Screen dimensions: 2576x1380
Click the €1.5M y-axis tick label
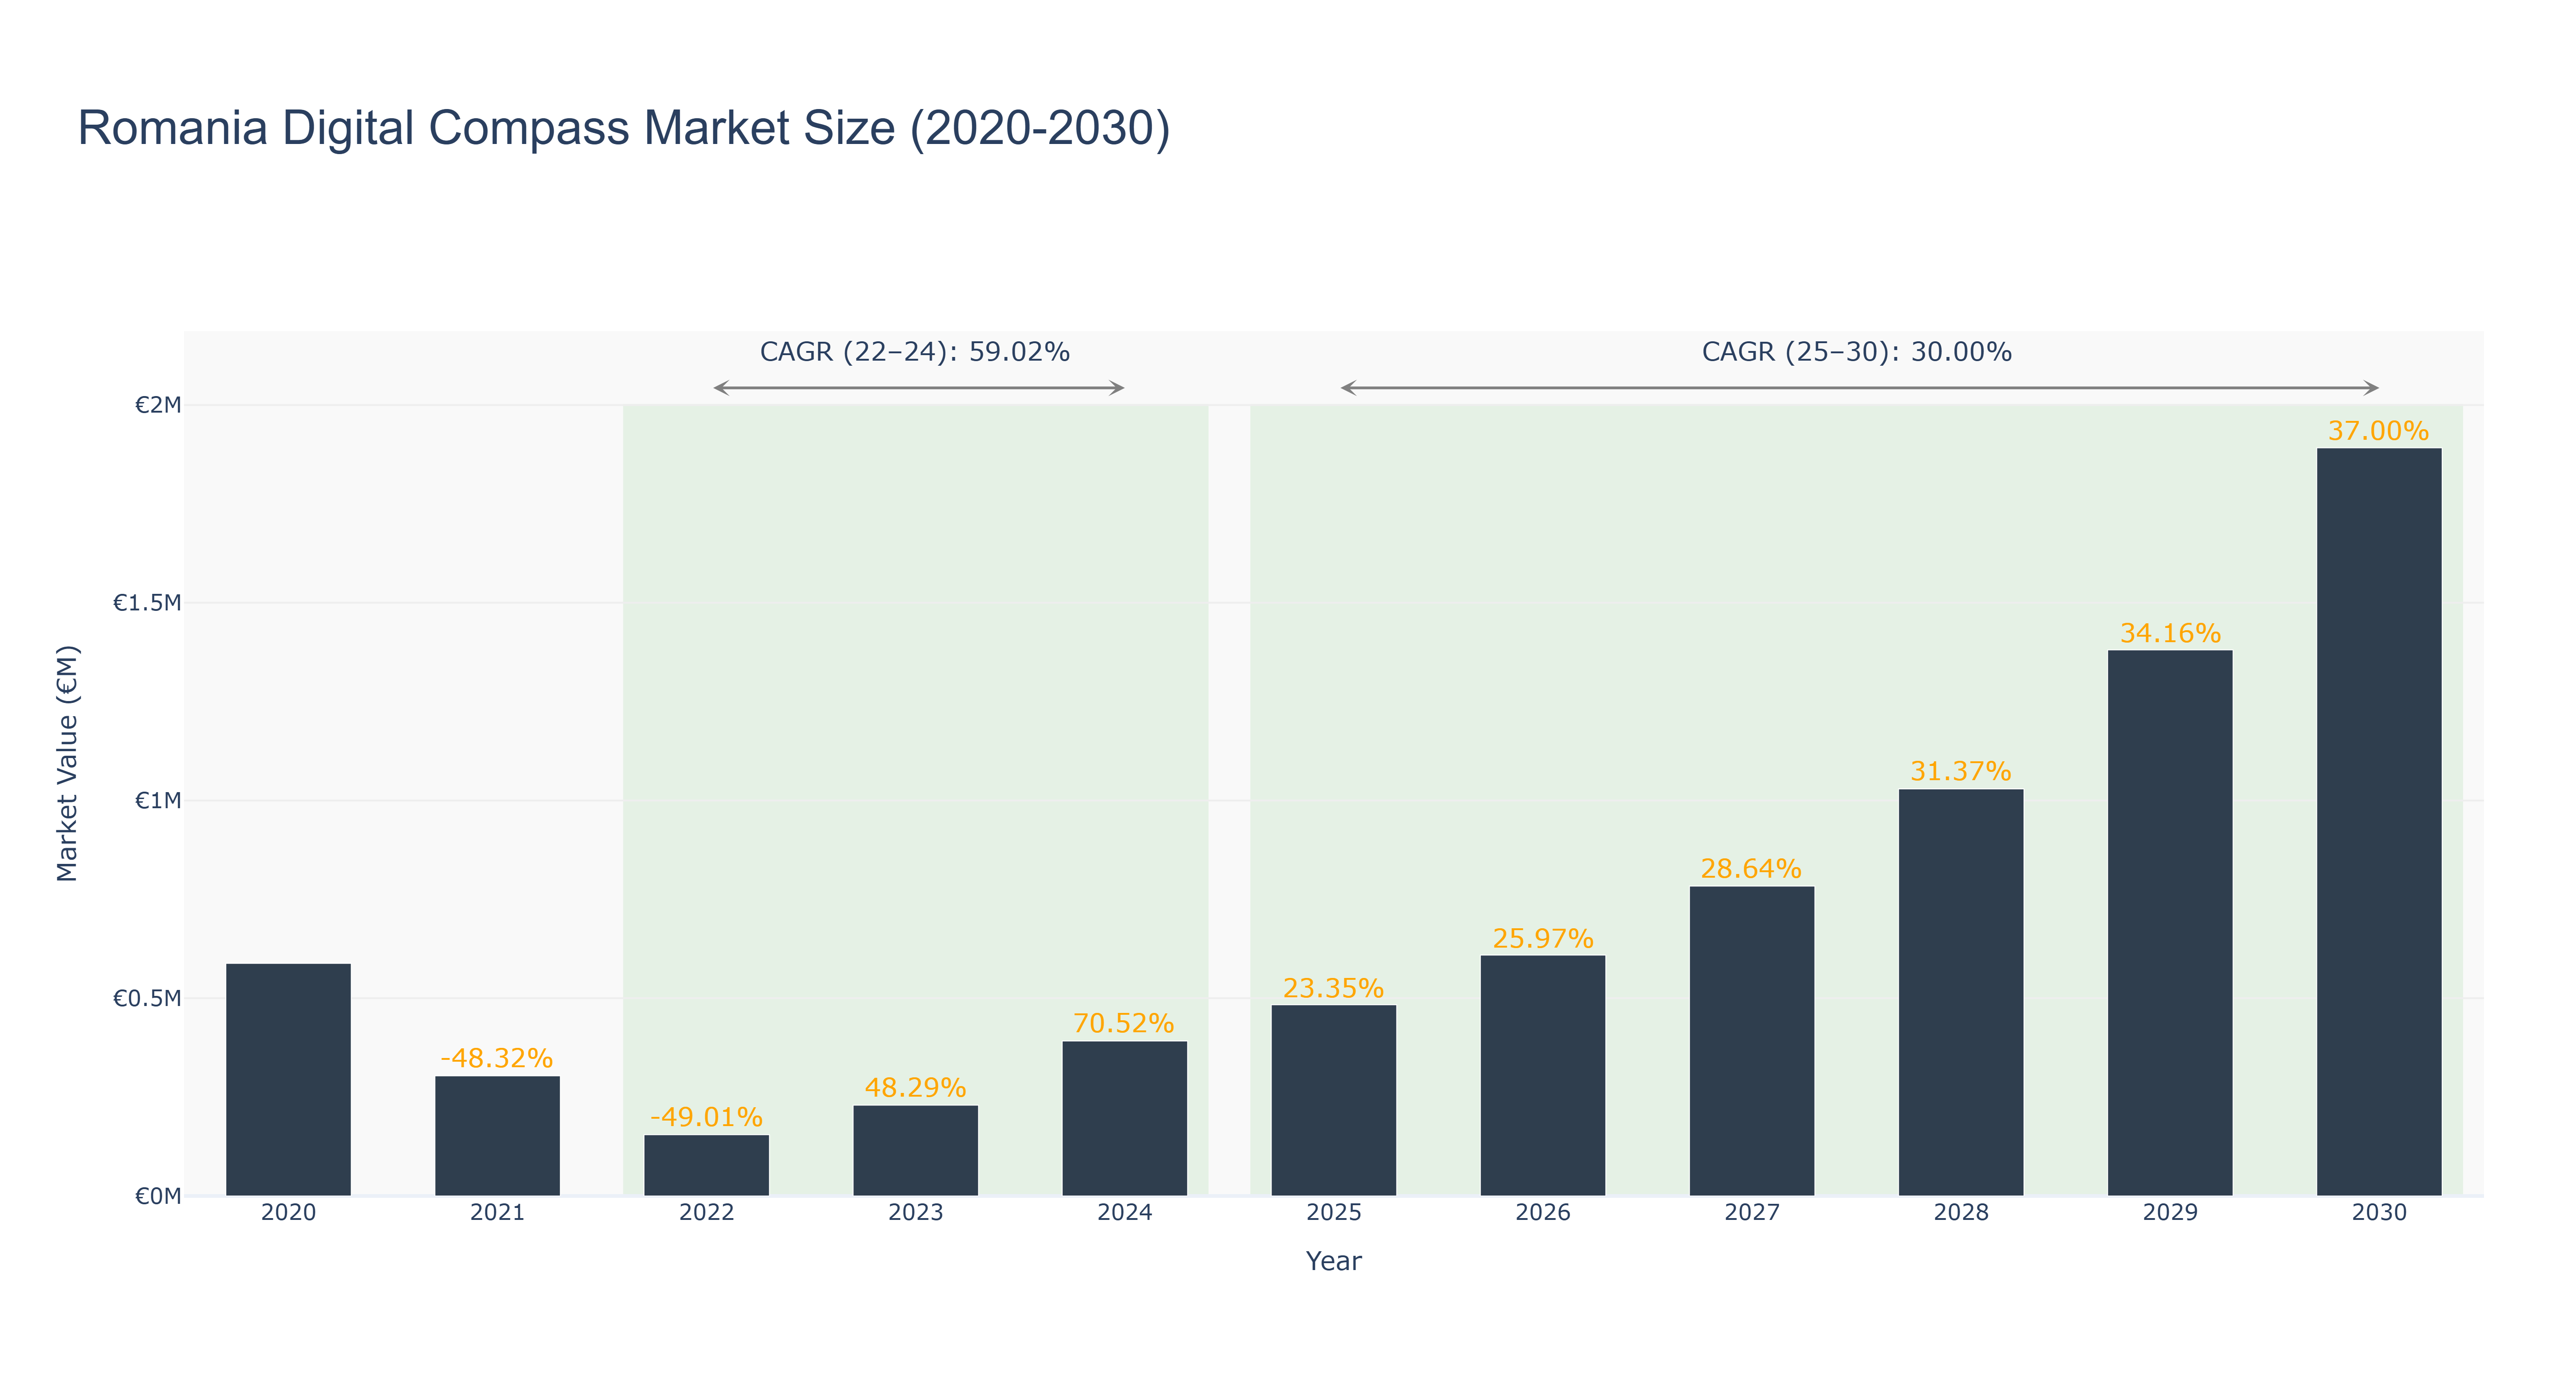pyautogui.click(x=147, y=603)
